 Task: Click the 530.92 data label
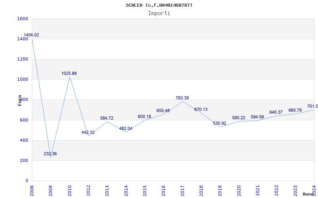pos(220,123)
